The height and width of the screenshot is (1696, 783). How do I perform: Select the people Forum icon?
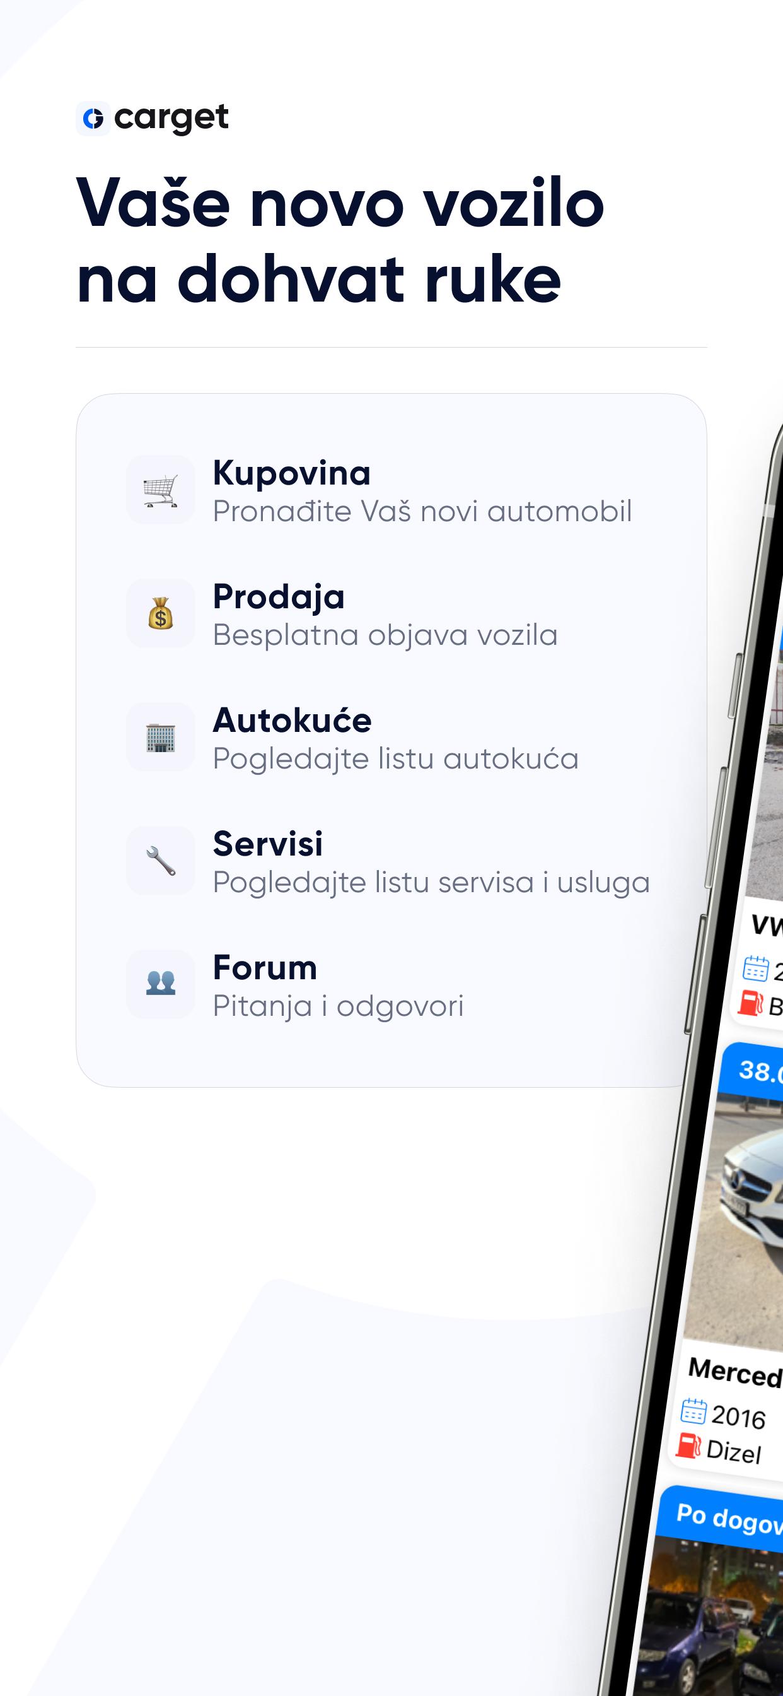pyautogui.click(x=161, y=984)
